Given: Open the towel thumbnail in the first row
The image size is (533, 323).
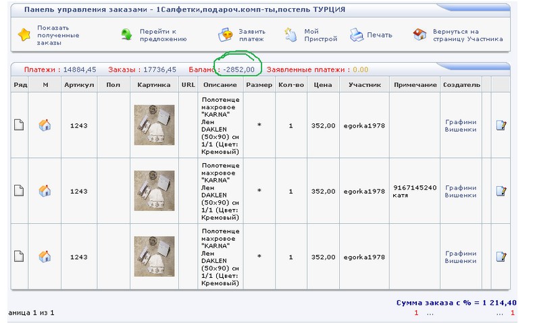Looking at the screenshot, I should 154,125.
